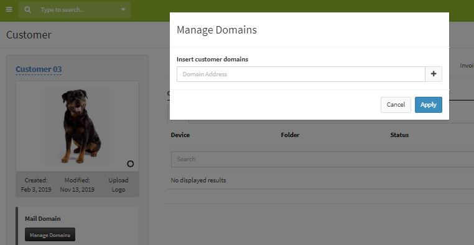
Task: Sort by the Folder column header
Action: 290,135
